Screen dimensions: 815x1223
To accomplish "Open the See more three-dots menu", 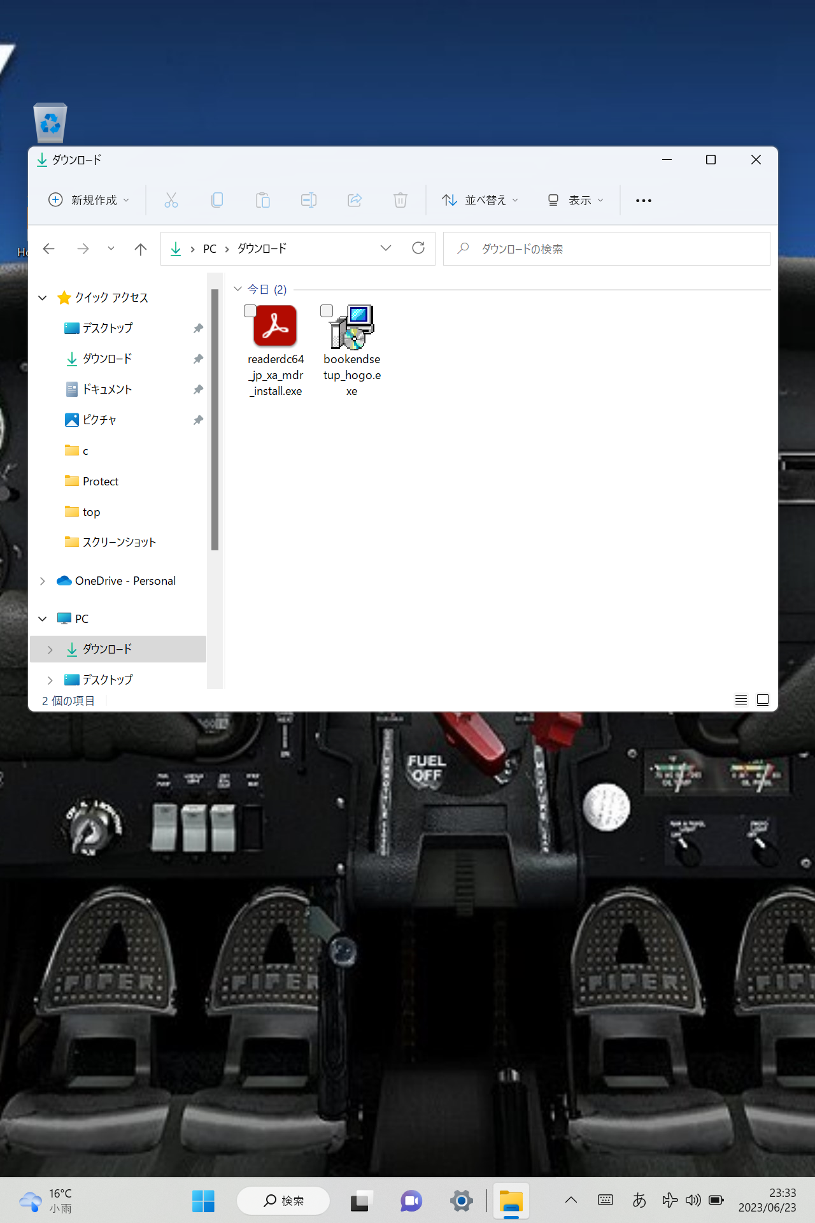I will pos(644,200).
